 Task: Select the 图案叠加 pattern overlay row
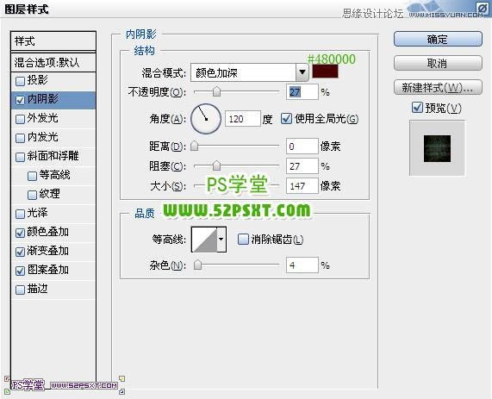53,271
